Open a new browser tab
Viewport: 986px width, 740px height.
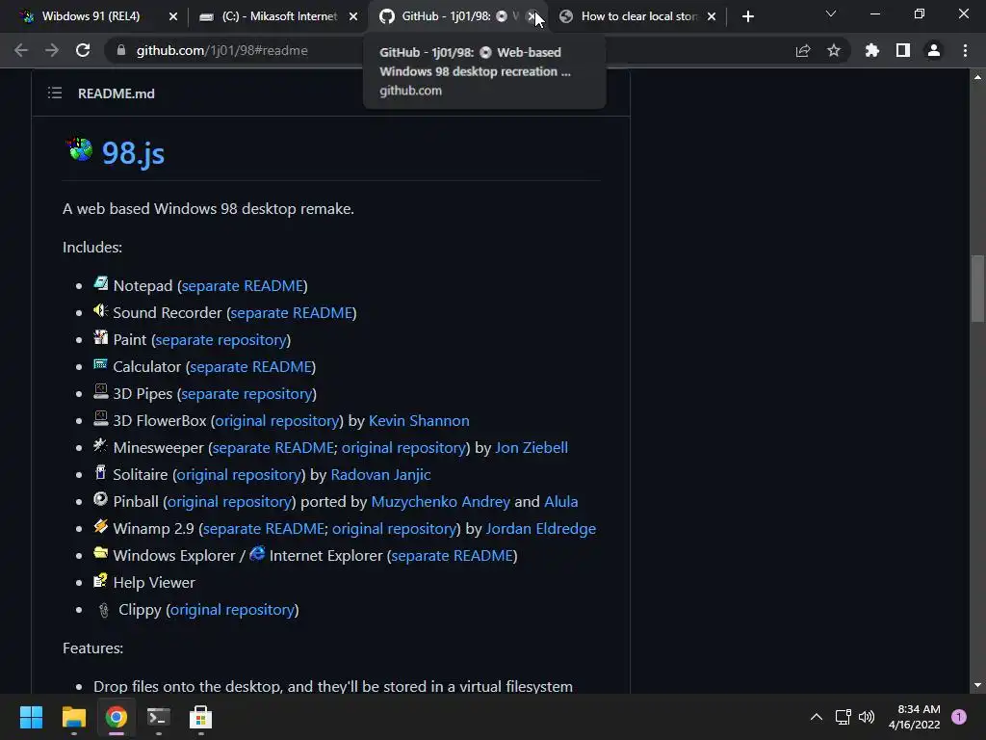click(747, 16)
